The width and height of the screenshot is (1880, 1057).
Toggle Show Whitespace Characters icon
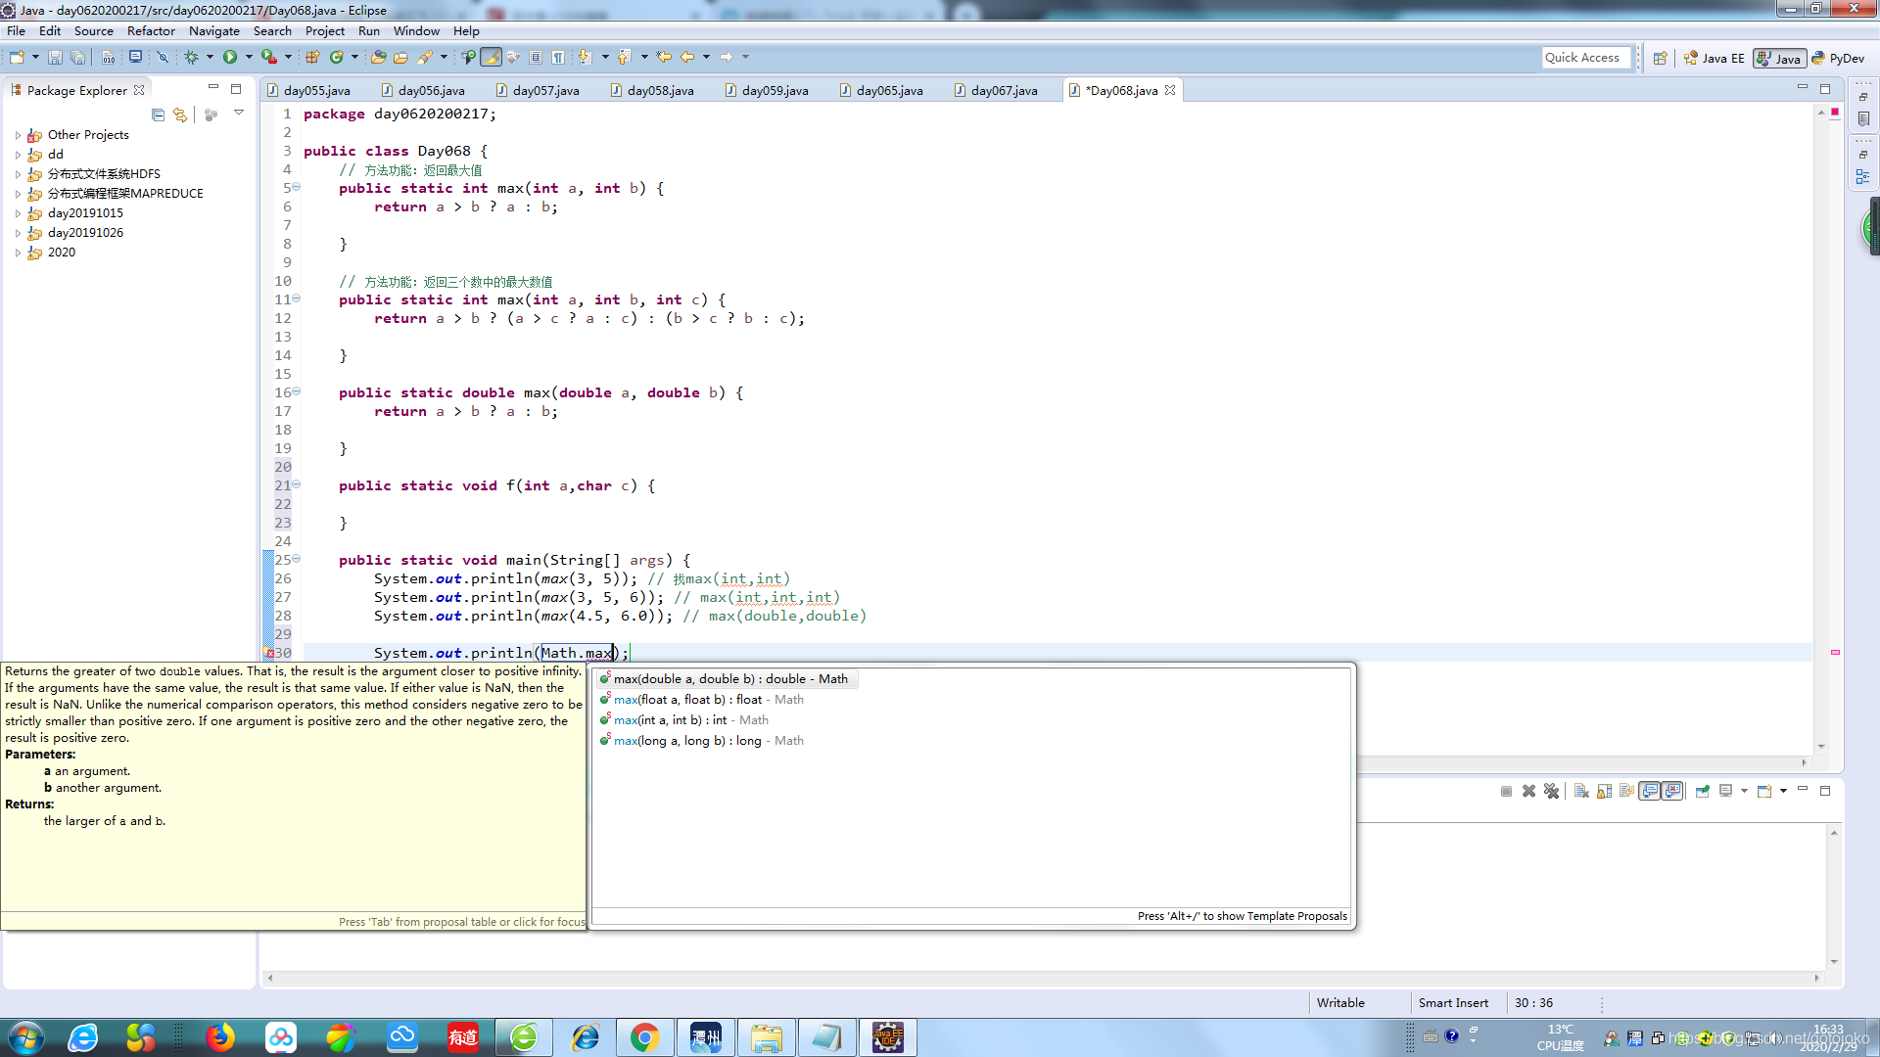[558, 58]
